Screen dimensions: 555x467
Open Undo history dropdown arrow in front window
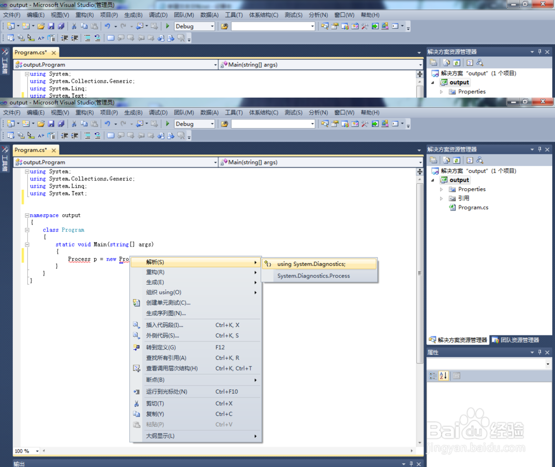pyautogui.click(x=115, y=124)
